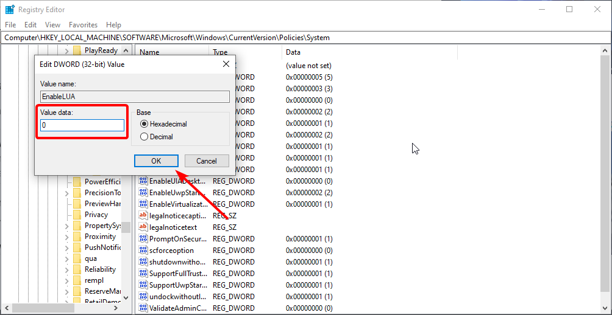The image size is (612, 315).
Task: Select the legalnoticecapti... string value icon
Action: [x=143, y=215]
